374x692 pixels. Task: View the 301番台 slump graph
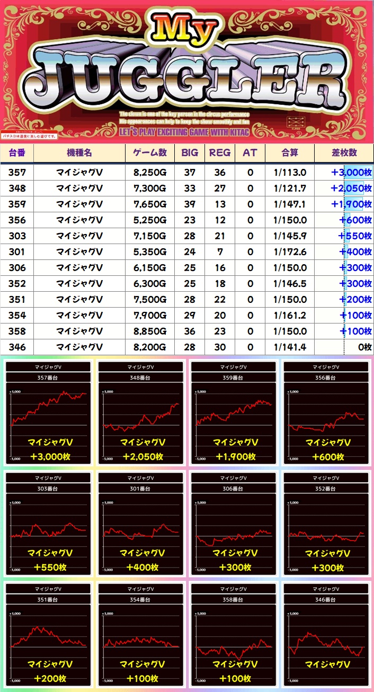coord(141,524)
